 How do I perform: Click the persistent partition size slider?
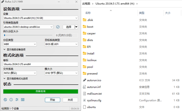[x=28, y=35]
